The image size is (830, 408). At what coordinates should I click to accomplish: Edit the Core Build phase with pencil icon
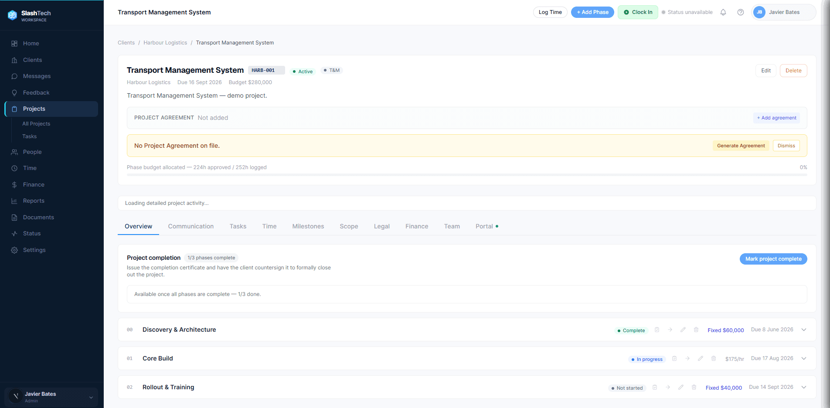(701, 359)
